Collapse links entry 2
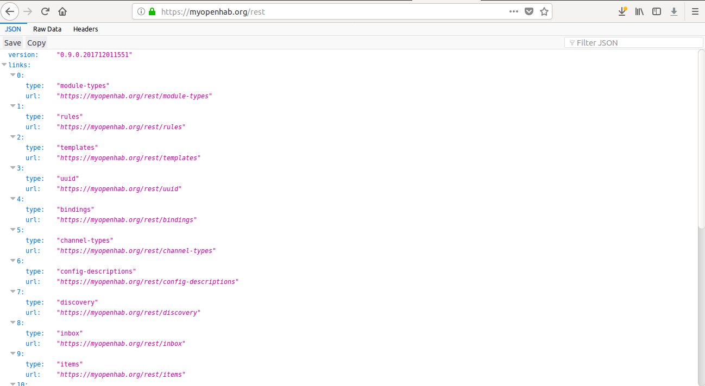Image resolution: width=705 pixels, height=386 pixels. click(13, 137)
